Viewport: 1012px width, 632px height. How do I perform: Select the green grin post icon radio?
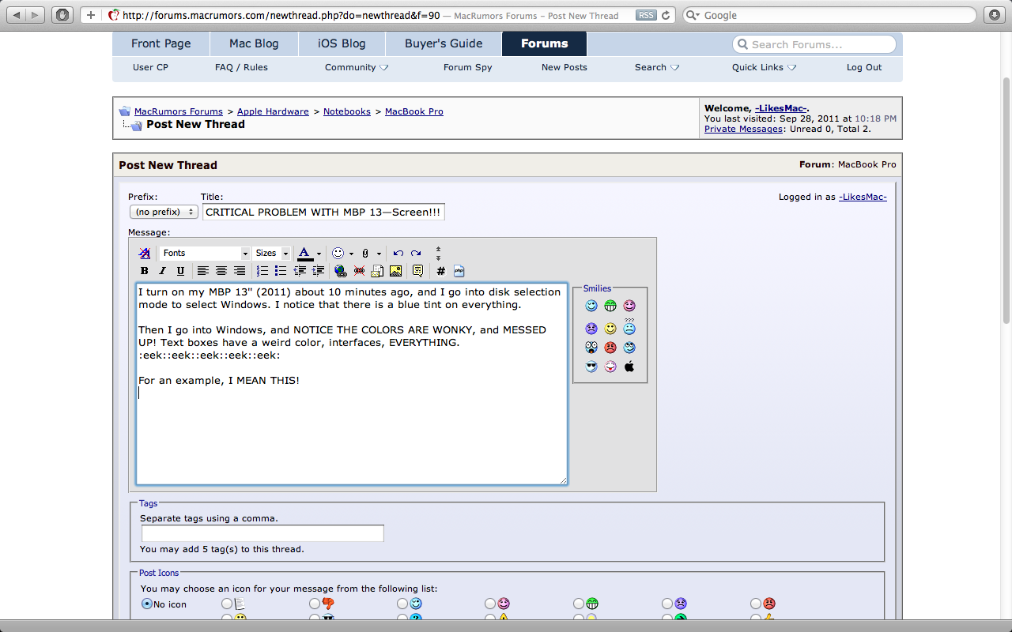[x=579, y=604]
